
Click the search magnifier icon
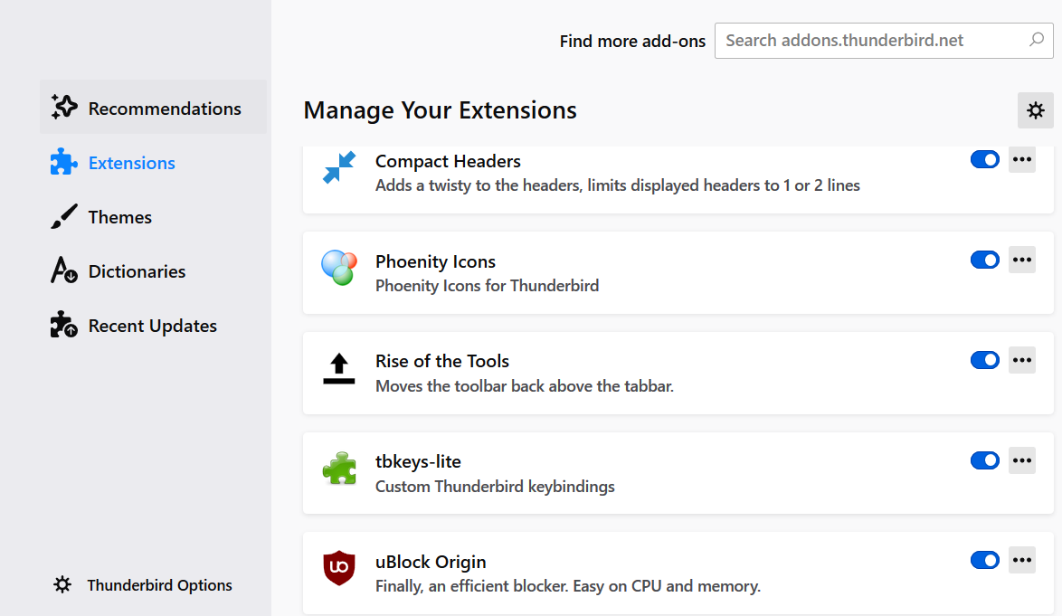pyautogui.click(x=1037, y=41)
